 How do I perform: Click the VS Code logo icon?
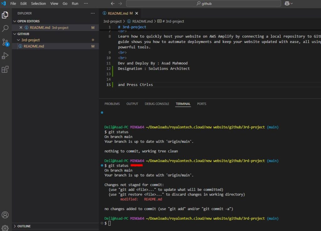pyautogui.click(x=4, y=3)
